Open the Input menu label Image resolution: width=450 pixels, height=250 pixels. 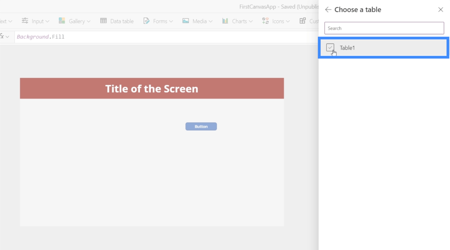[37, 21]
